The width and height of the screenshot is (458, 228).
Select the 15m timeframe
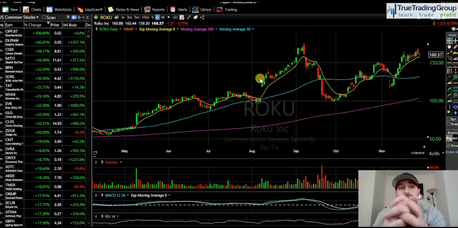pos(145,18)
